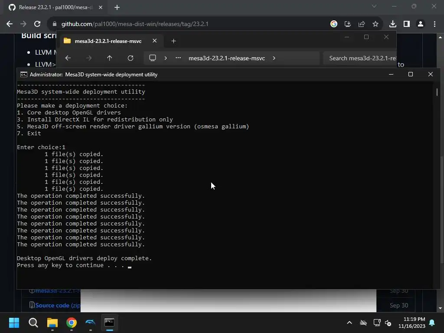
Task: Click install app icon in Chrome address bar
Action: 348,24
